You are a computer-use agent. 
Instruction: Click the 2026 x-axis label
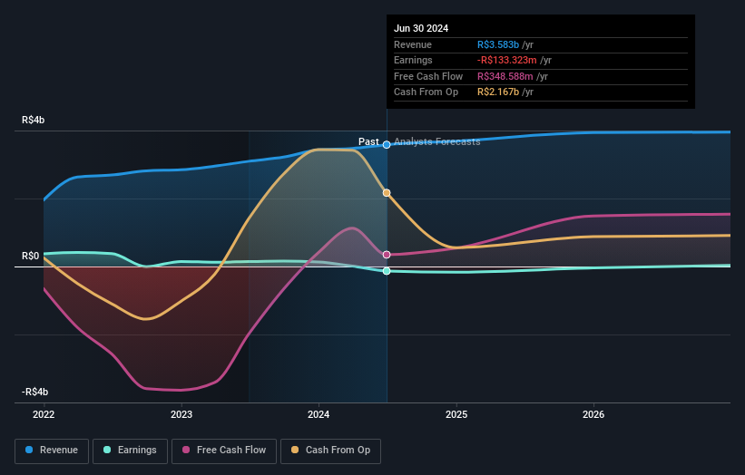(593, 414)
